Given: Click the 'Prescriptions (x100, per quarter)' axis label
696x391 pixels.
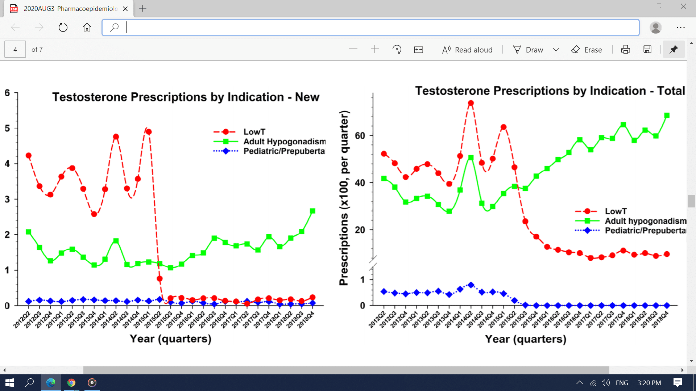Looking at the screenshot, I should tap(344, 198).
